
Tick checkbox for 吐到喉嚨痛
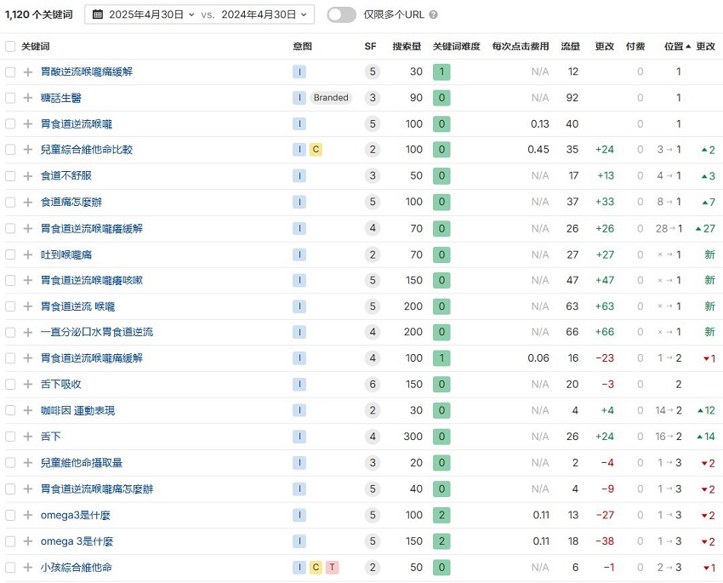point(10,254)
